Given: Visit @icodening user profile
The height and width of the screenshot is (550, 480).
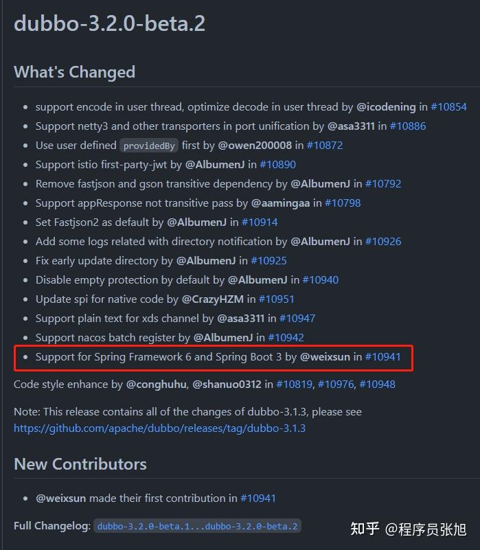Looking at the screenshot, I should [x=387, y=106].
